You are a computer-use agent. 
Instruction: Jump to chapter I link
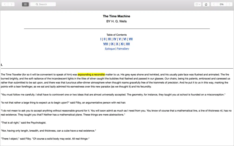coord(101,39)
